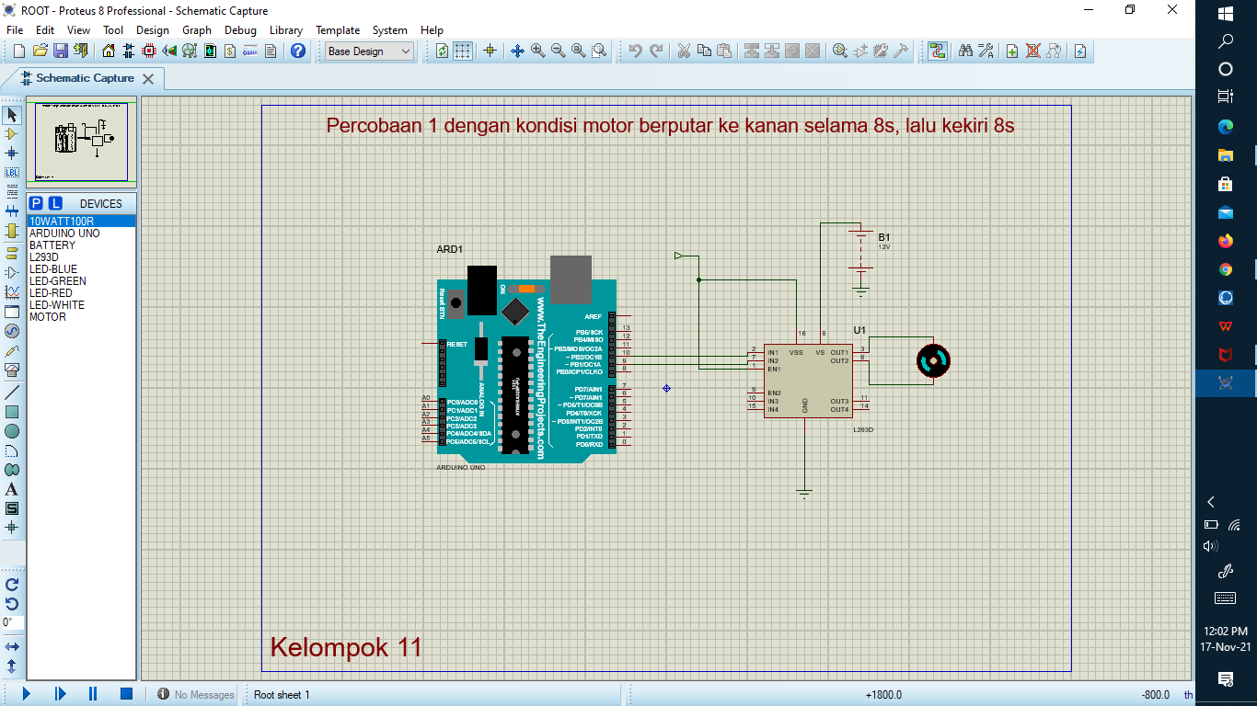1257x706 pixels.
Task: Select the Wire Label Mode LBL tool
Action: click(x=12, y=173)
